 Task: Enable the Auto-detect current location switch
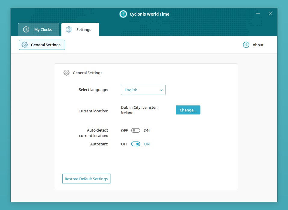click(x=136, y=130)
